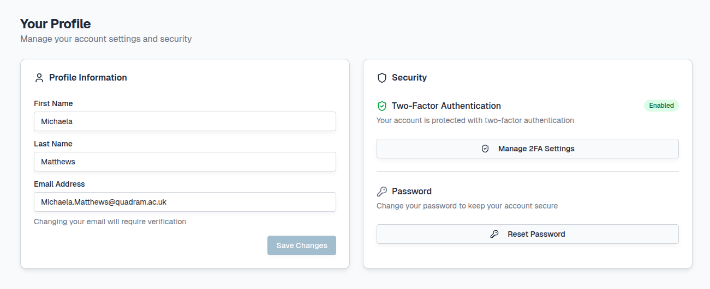Click the key icon beside Password heading
Image resolution: width=710 pixels, height=289 pixels.
pyautogui.click(x=382, y=192)
